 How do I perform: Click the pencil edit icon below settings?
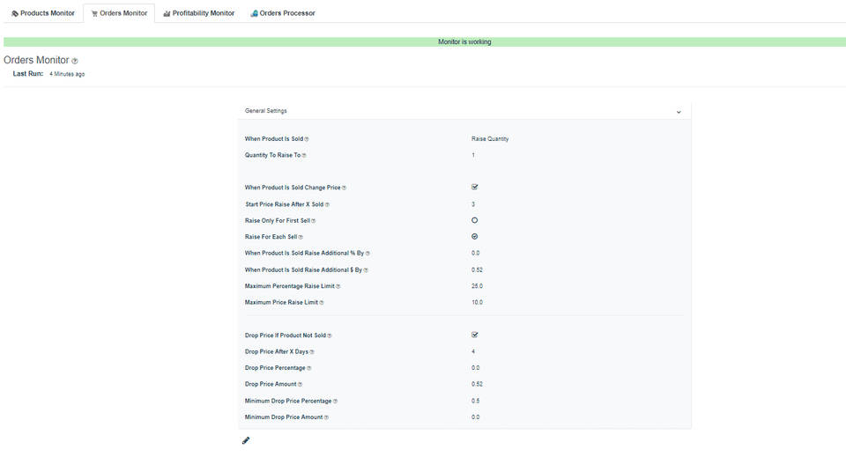tap(246, 440)
